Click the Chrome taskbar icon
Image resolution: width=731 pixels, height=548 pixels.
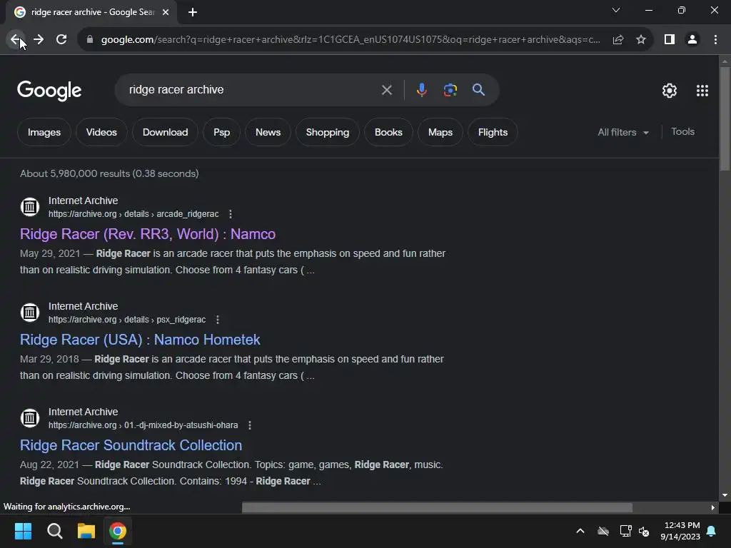pyautogui.click(x=118, y=531)
